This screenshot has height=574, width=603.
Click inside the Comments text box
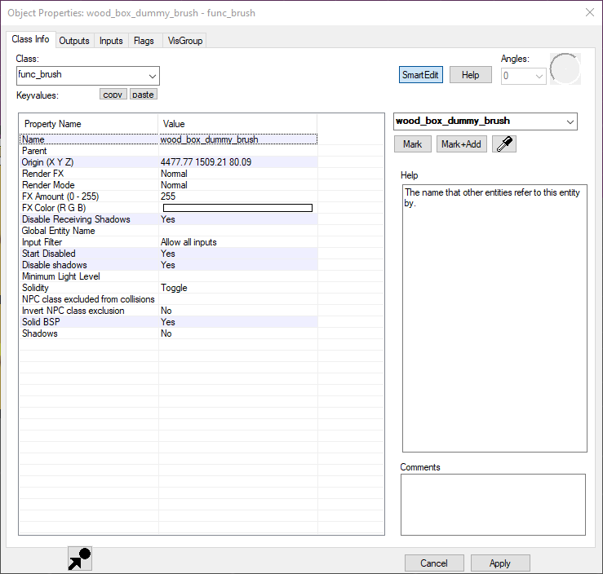click(493, 505)
